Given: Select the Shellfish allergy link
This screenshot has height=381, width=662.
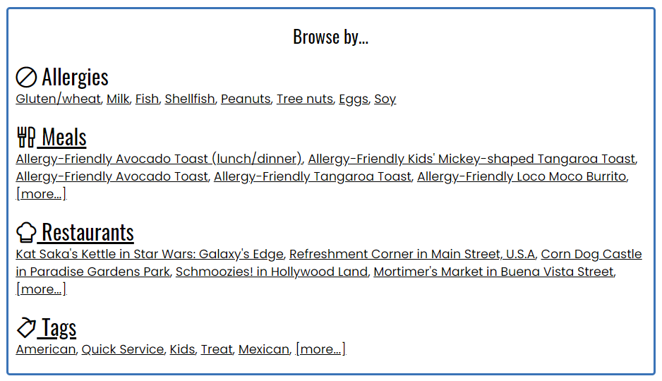Looking at the screenshot, I should point(190,99).
